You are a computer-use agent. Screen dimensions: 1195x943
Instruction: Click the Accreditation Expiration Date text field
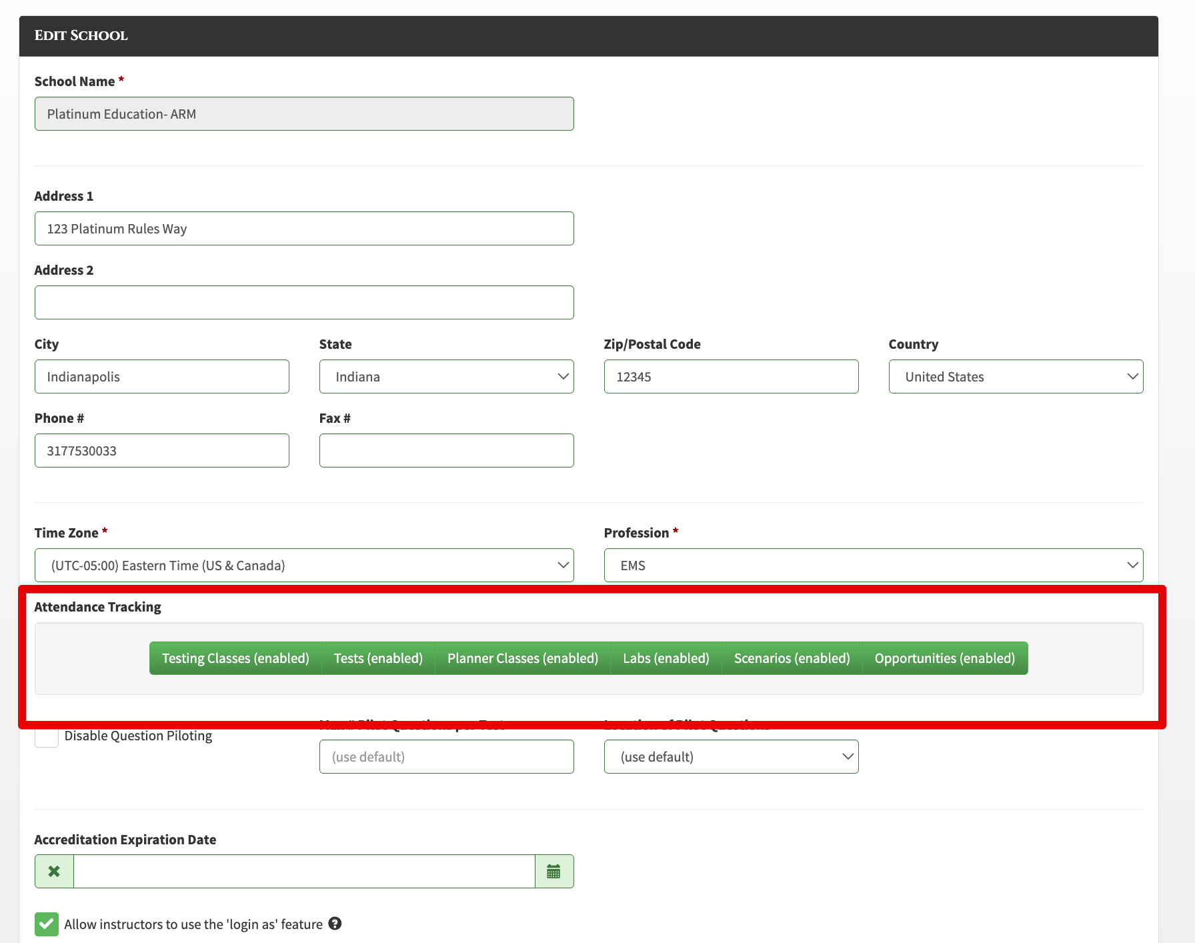pyautogui.click(x=304, y=871)
